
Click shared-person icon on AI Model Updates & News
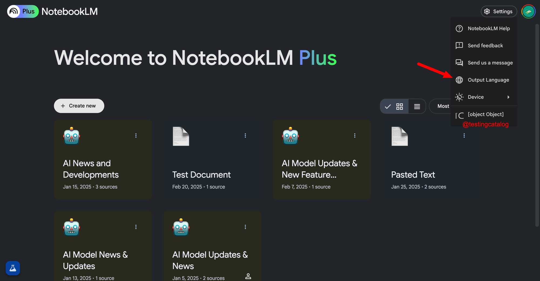[x=248, y=276]
